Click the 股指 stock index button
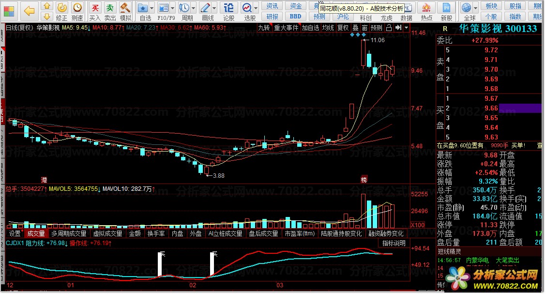This screenshot has height=294, width=546. (516, 6)
